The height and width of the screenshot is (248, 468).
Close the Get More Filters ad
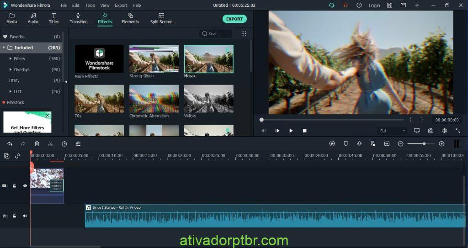coord(47,116)
